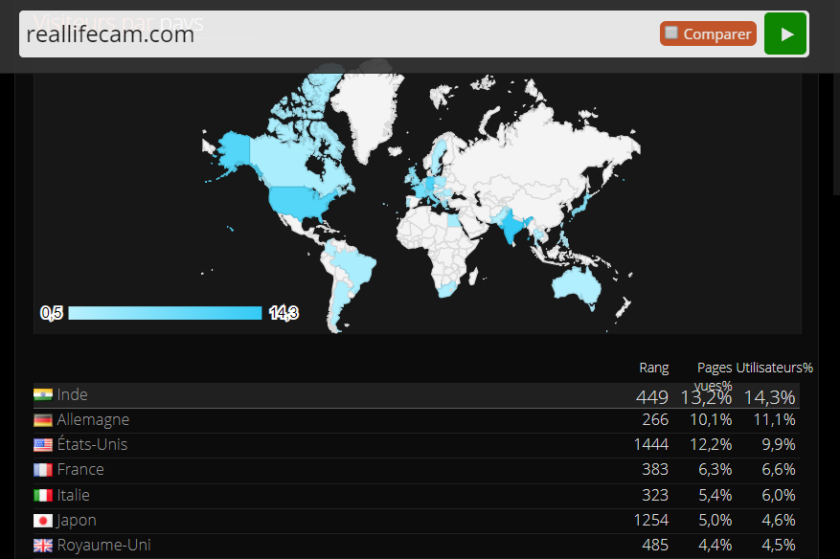Click France users value 6,6%

point(779,470)
